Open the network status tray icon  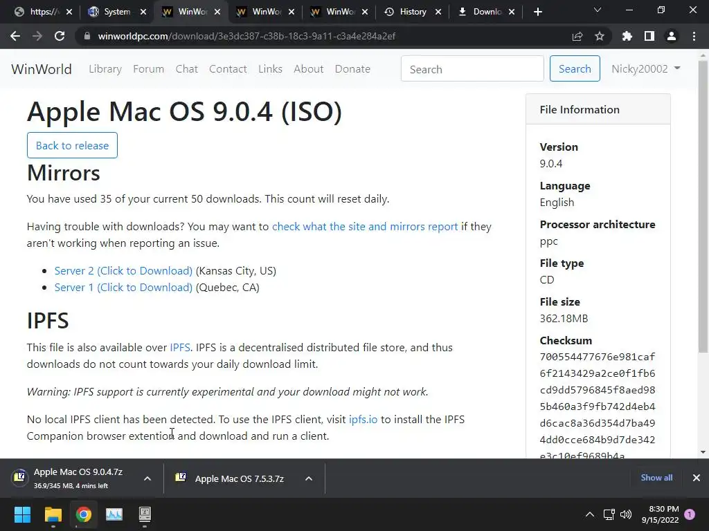pos(609,514)
